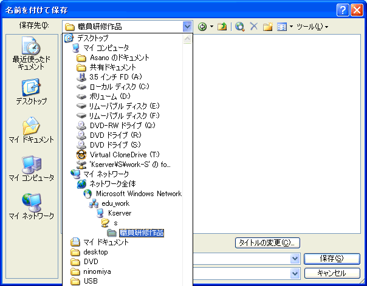367x286 pixels.
Task: Select デスクトップ shortcut in places bar
Action: (32, 92)
